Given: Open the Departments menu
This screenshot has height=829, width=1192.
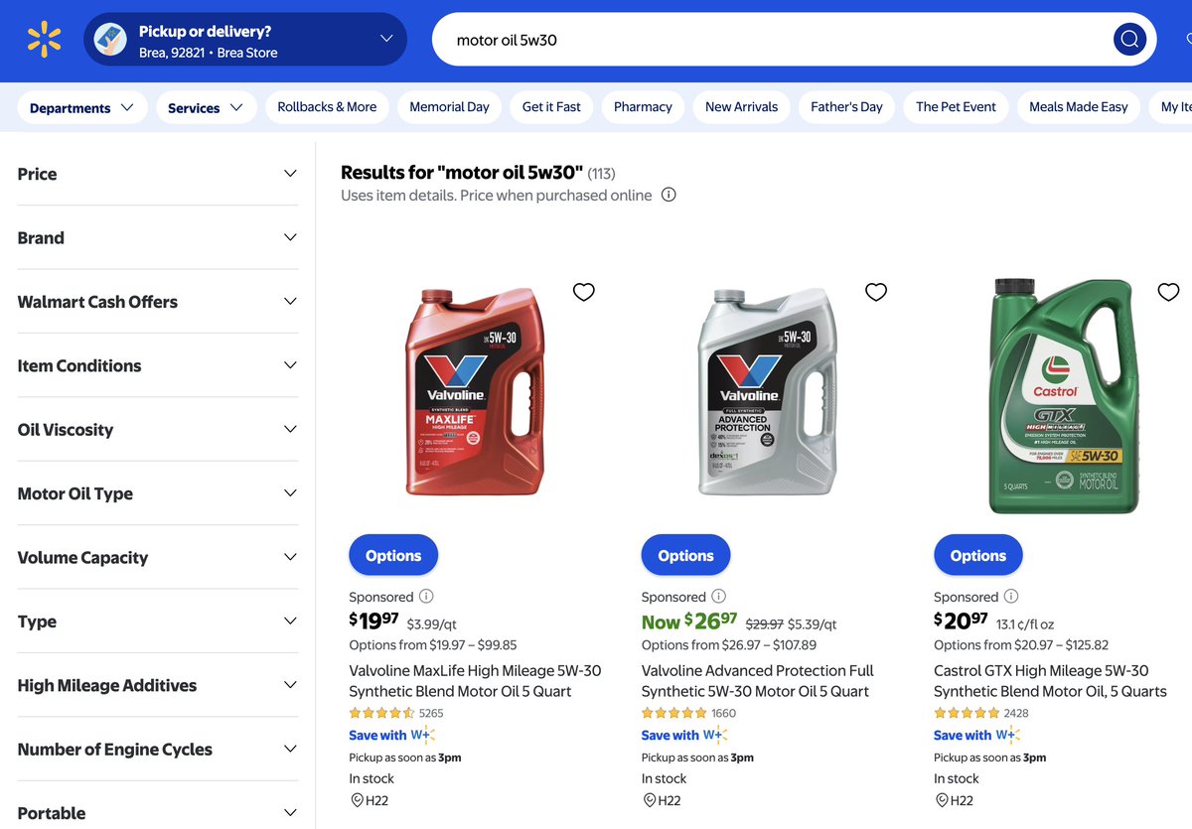Looking at the screenshot, I should click(82, 107).
